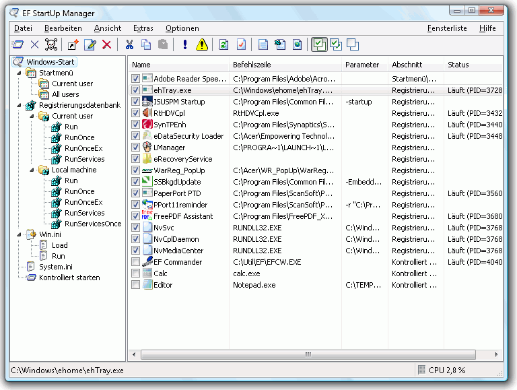The width and height of the screenshot is (517, 390).
Task: Collapse the Win.ini tree node
Action: point(19,235)
